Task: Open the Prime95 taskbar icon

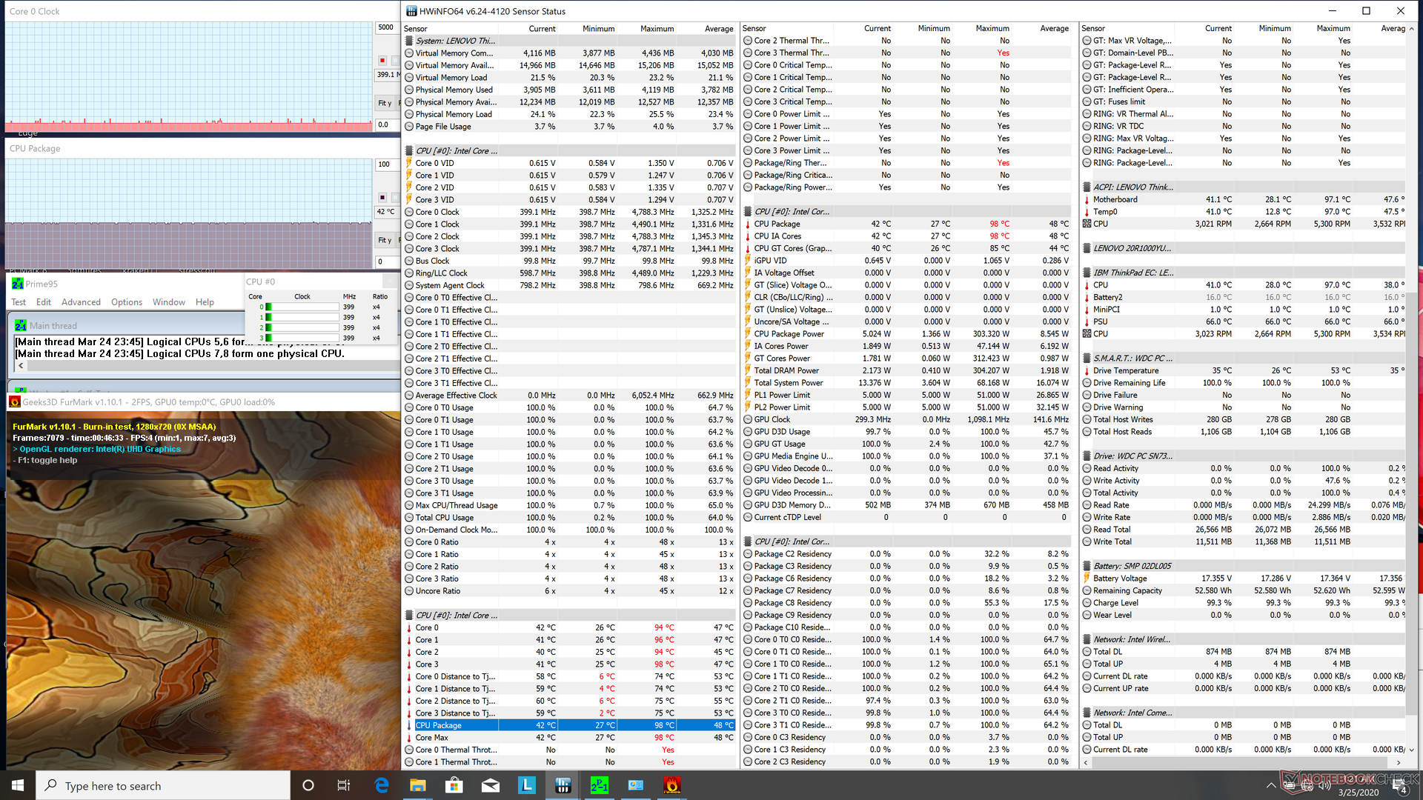Action: tap(600, 785)
